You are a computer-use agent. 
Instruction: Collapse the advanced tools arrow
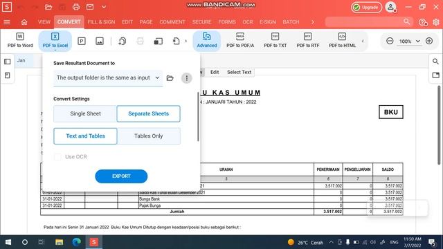point(363,41)
